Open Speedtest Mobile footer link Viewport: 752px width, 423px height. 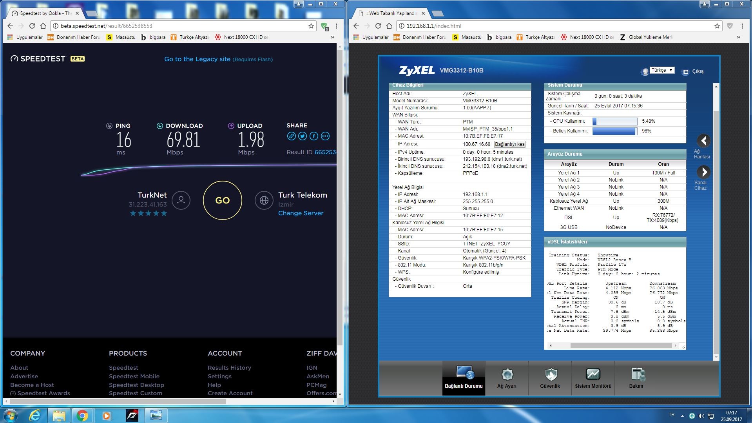pos(134,376)
